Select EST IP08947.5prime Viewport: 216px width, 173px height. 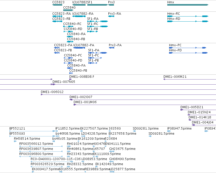coord(169,131)
